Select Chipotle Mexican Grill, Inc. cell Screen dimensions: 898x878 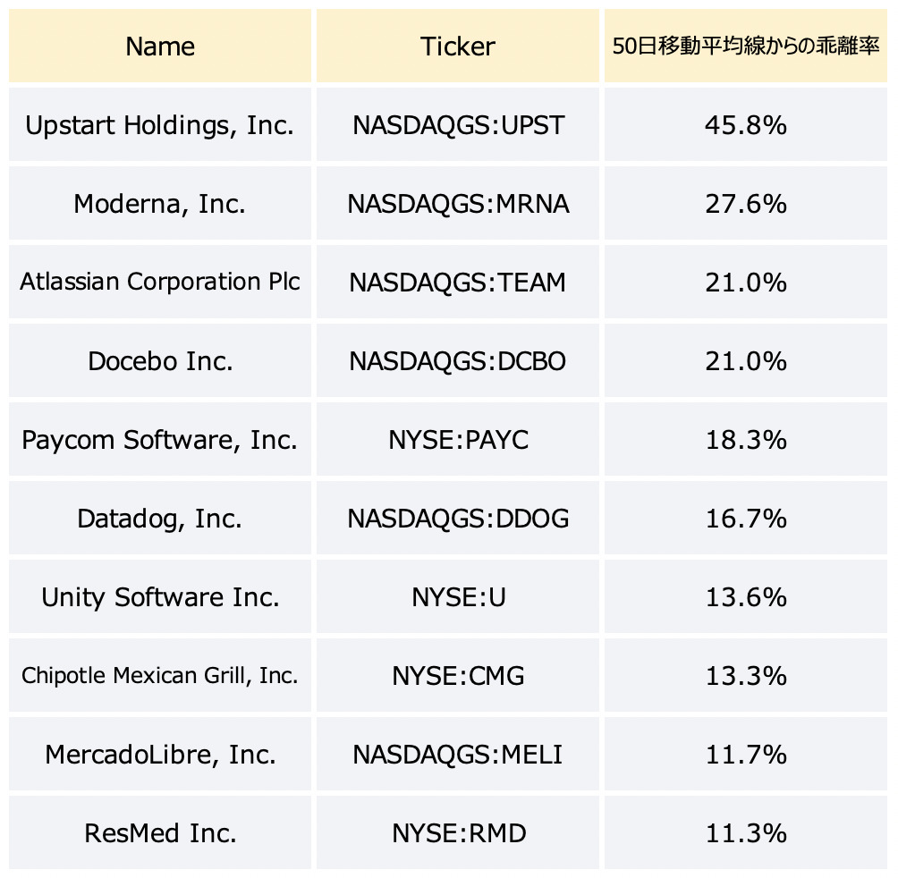pyautogui.click(x=160, y=675)
